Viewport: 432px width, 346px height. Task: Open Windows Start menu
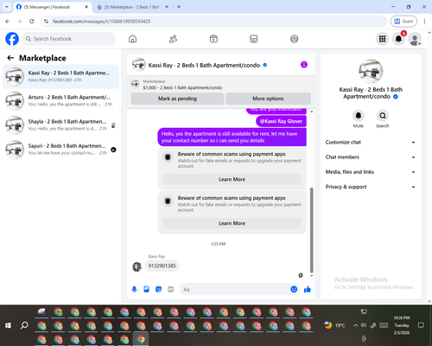(x=8, y=325)
